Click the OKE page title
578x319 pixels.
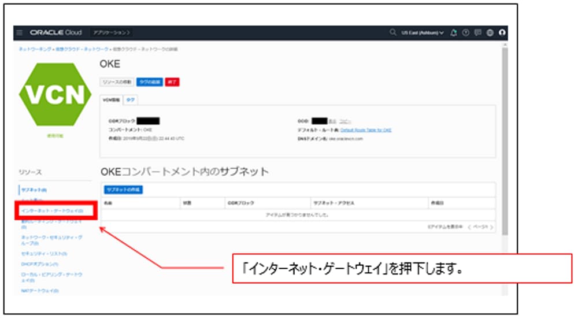pos(110,64)
